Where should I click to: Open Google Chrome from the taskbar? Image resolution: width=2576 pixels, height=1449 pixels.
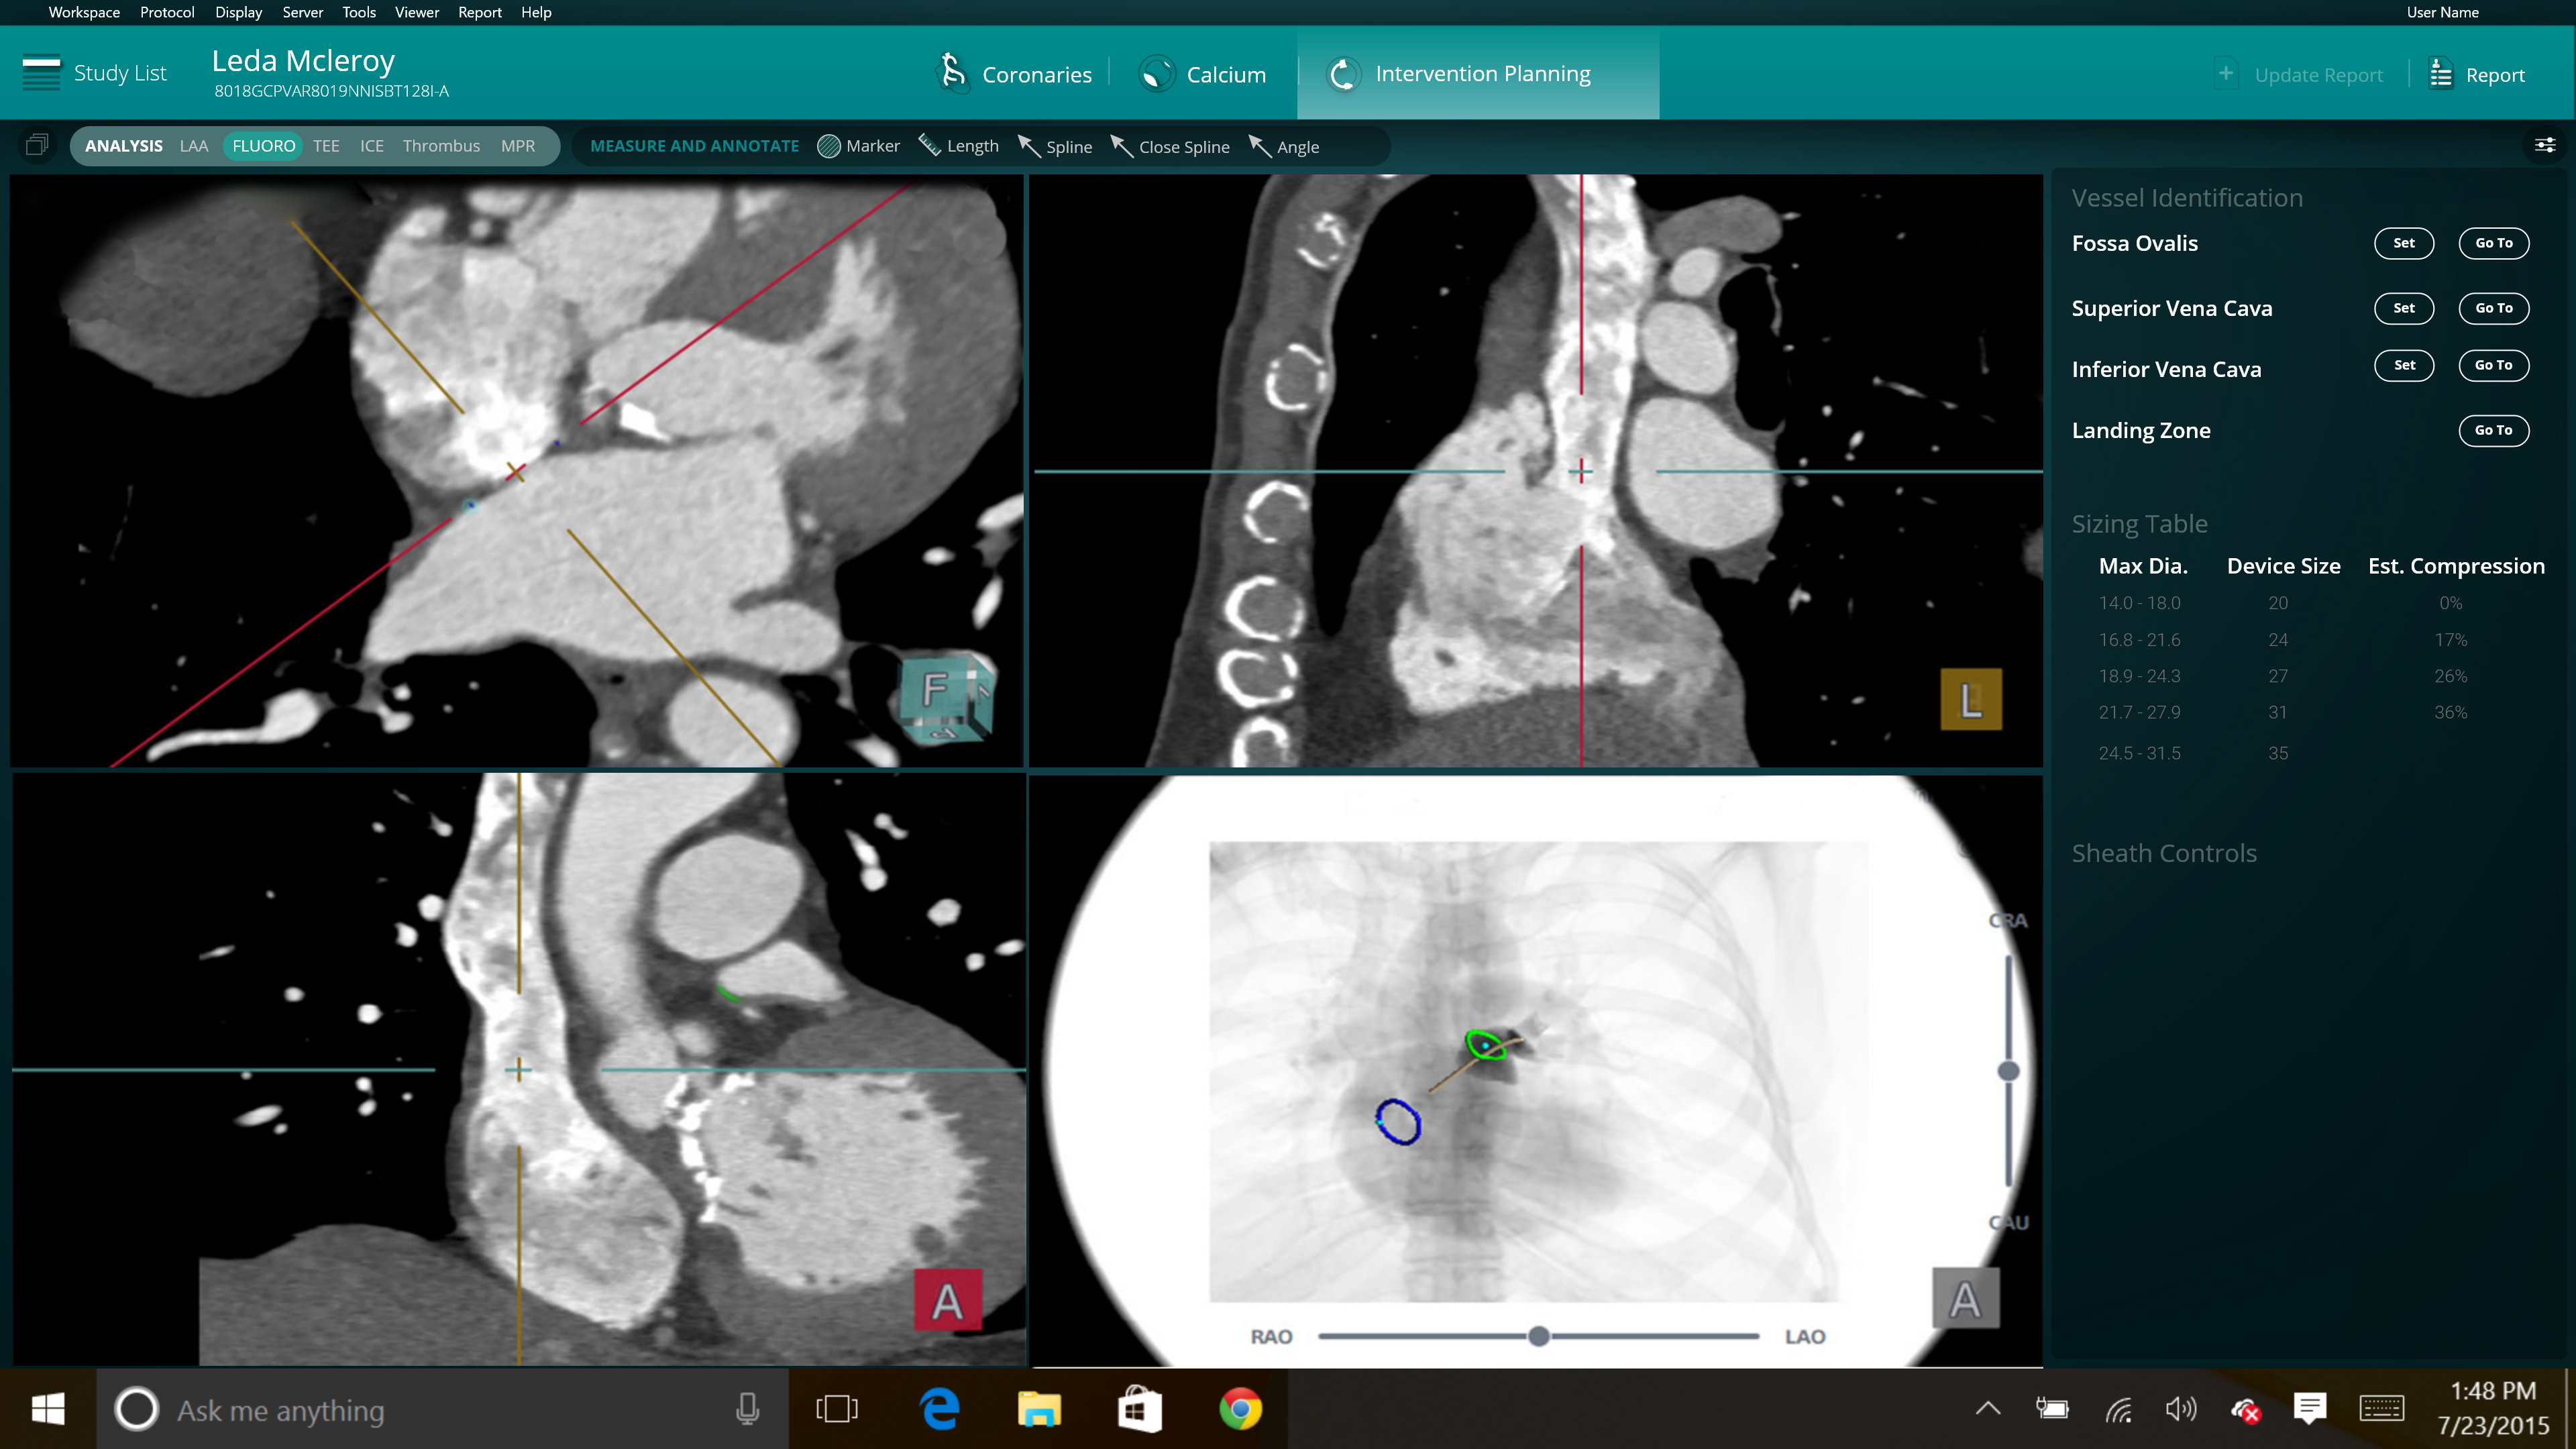point(1240,1410)
